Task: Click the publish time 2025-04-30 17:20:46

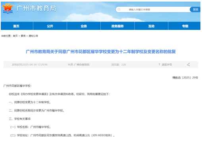Action: (30, 65)
